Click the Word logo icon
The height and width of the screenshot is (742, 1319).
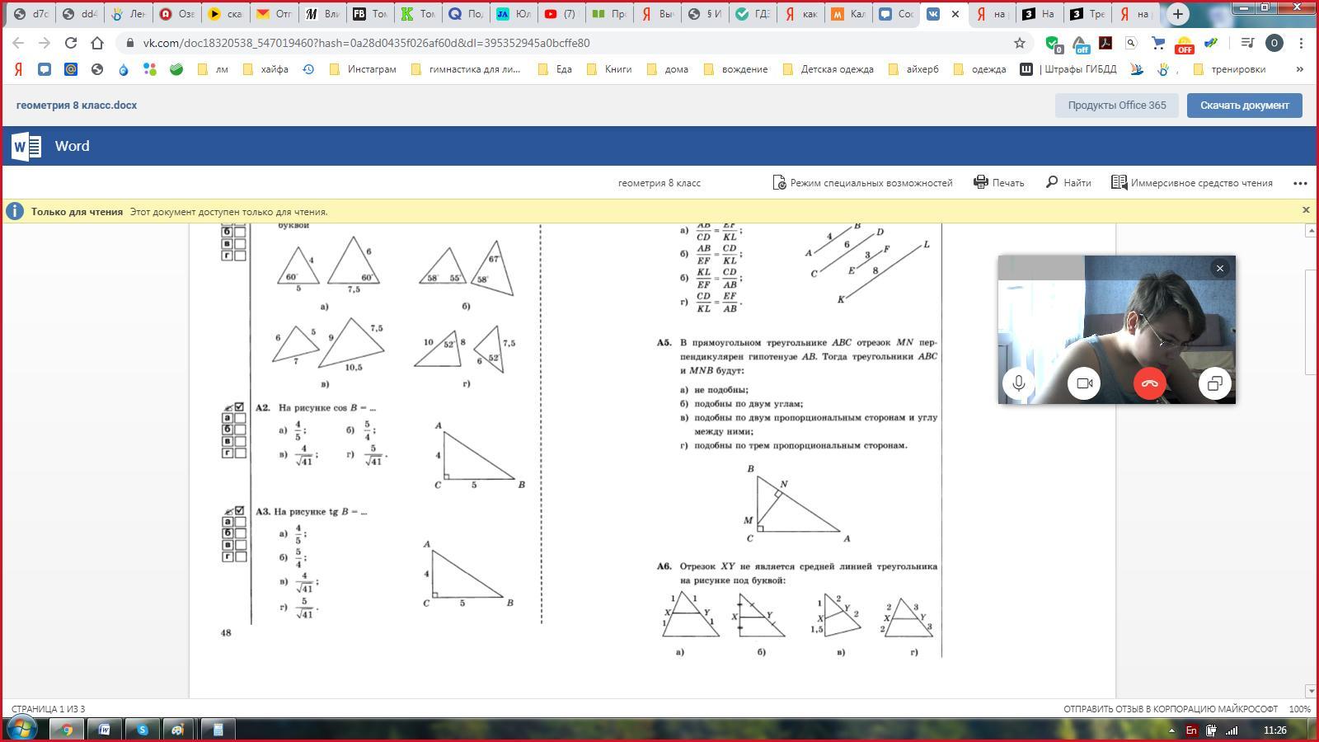(26, 146)
